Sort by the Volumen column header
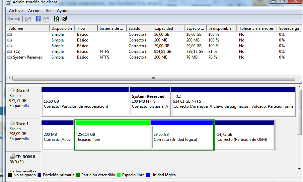 coord(28,28)
